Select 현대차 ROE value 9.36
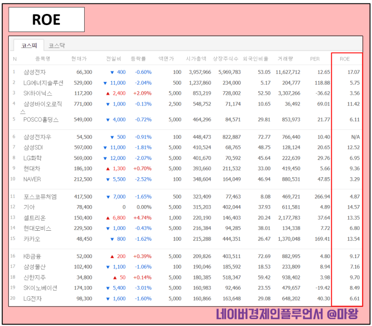372x326 pixels. [x=355, y=168]
